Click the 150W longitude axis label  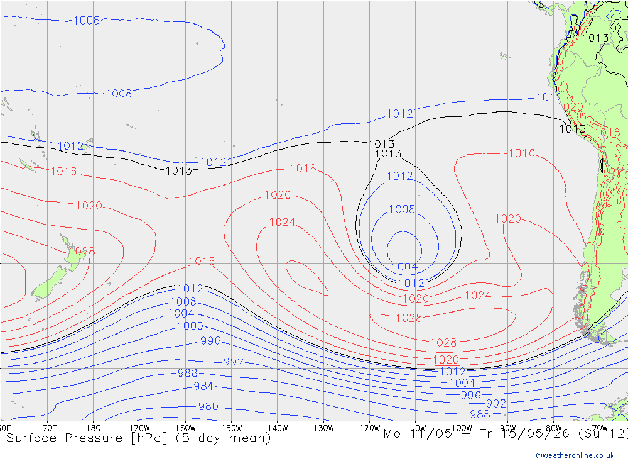pos(232,428)
